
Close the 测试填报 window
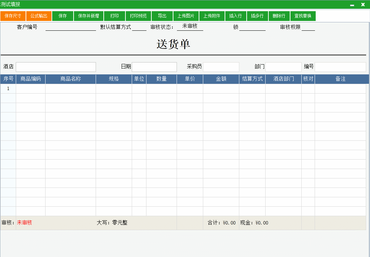pyautogui.click(x=363, y=5)
